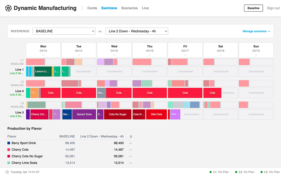Click Line 3 Sunday Unscheduled slot
The width and height of the screenshot is (281, 176).
[x=256, y=114]
